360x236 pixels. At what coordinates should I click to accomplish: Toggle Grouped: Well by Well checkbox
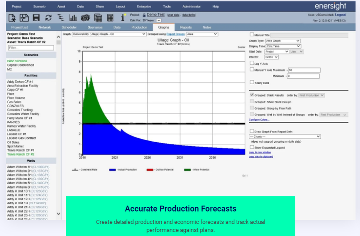tap(252, 114)
